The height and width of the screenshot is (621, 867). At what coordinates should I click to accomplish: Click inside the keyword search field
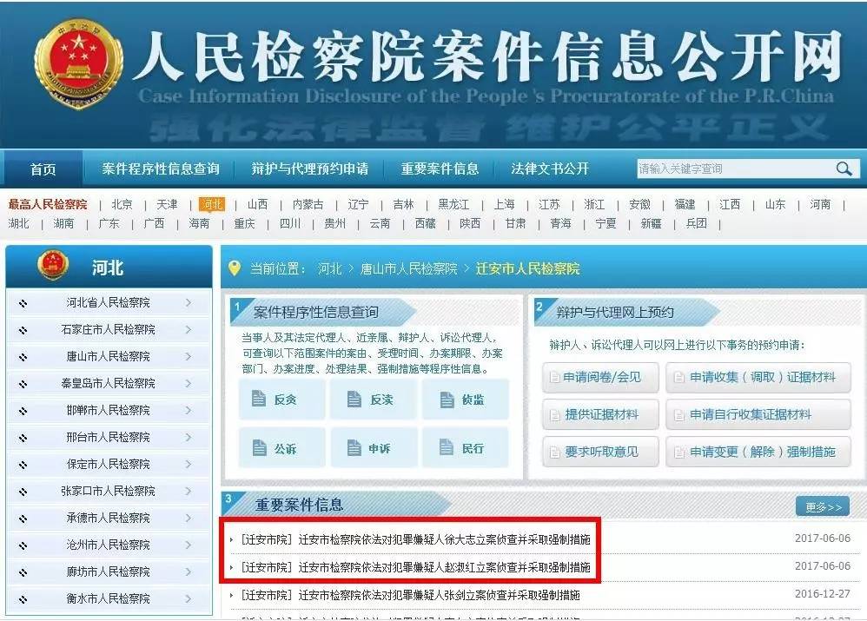730,168
